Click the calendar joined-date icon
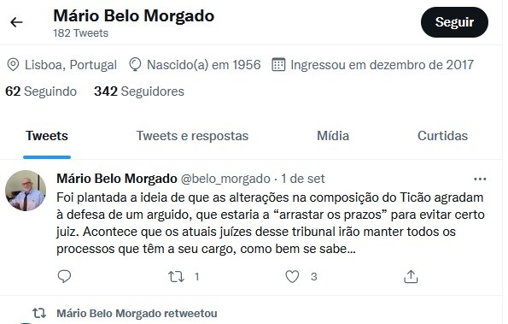508x324 pixels. (x=278, y=64)
